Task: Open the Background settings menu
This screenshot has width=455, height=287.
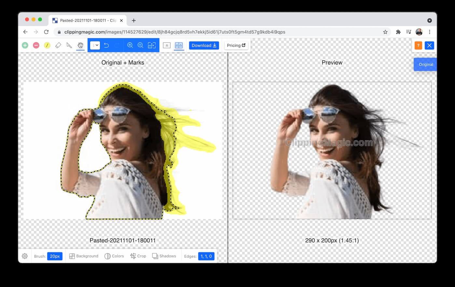Action: tap(84, 256)
